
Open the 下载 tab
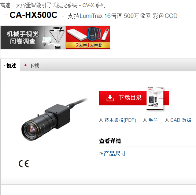click(x=32, y=65)
